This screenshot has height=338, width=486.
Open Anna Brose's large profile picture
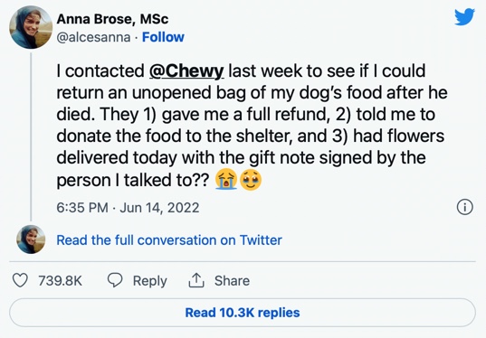click(x=31, y=27)
